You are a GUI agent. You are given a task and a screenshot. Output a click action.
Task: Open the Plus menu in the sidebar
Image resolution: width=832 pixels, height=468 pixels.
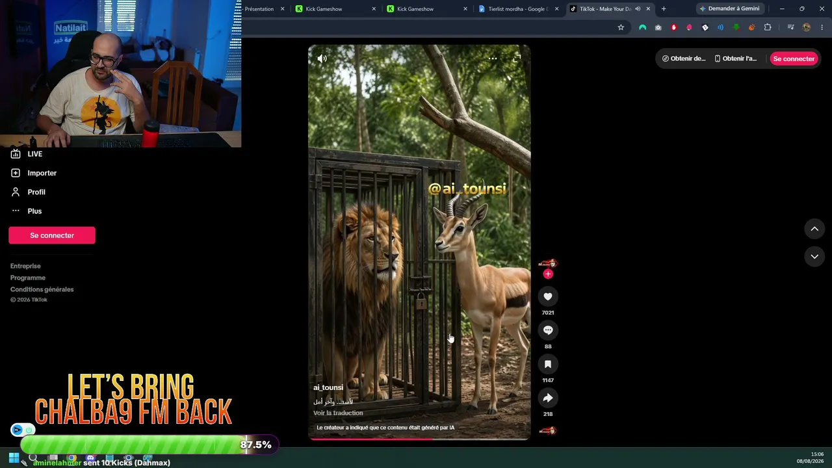[34, 211]
